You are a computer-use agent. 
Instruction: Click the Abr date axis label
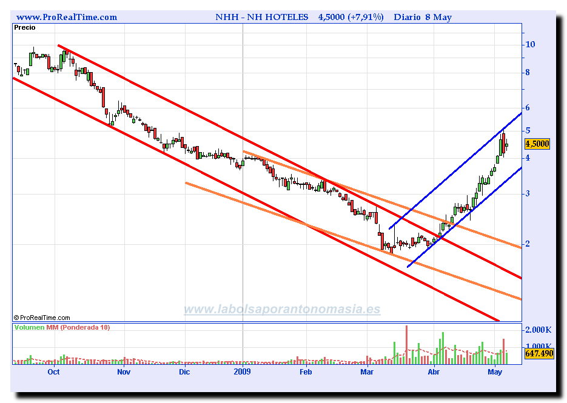coord(434,372)
